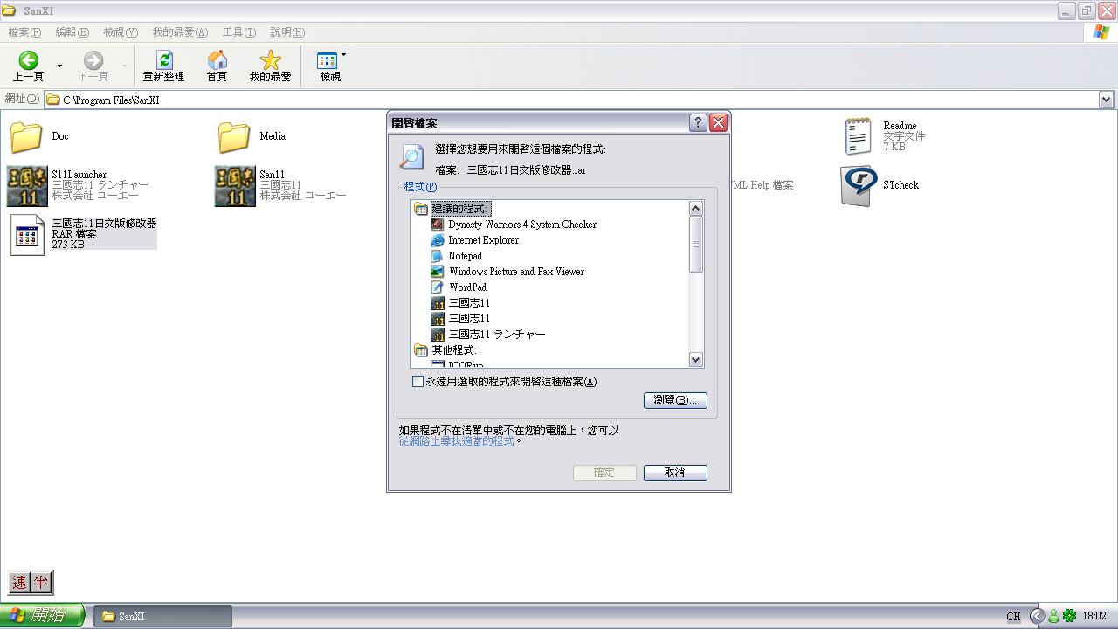Image resolution: width=1118 pixels, height=629 pixels.
Task: Expand hidden tray icons chevron
Action: pos(1037,616)
